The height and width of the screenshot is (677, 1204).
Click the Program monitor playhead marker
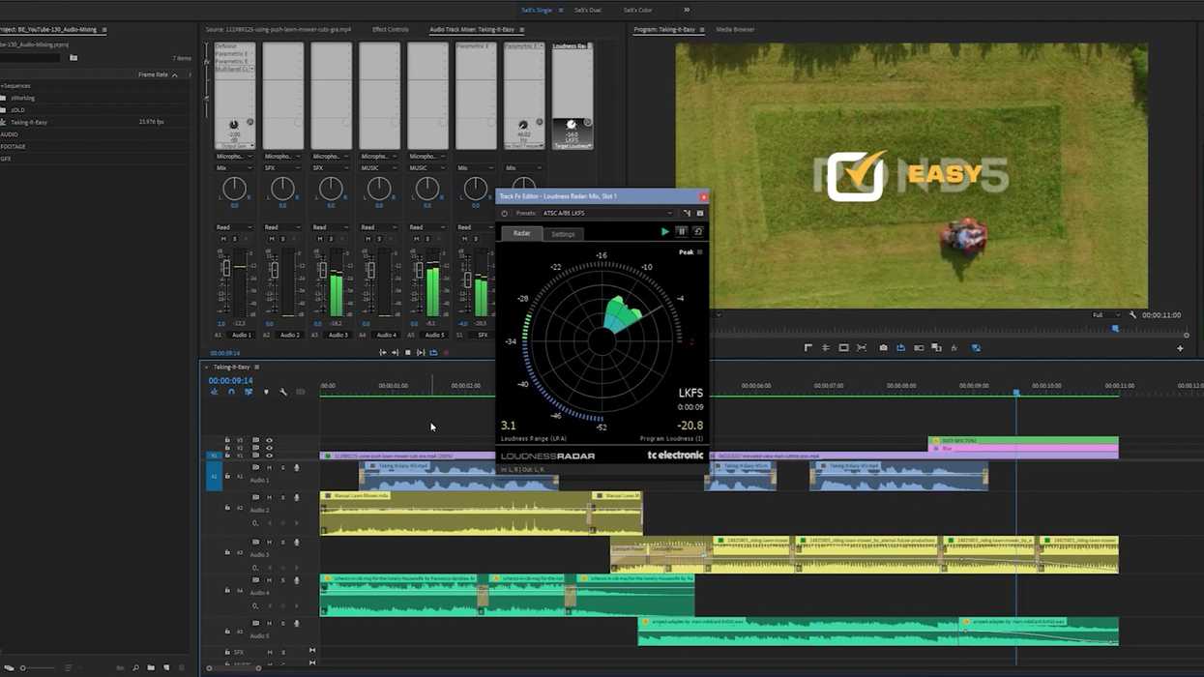pos(1115,329)
